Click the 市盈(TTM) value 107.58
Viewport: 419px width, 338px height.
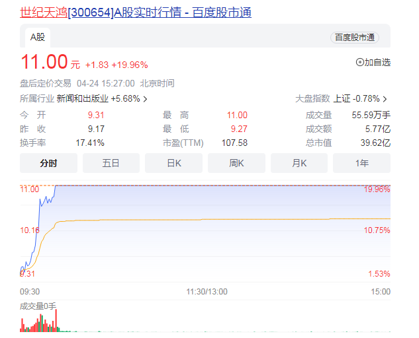233,143
